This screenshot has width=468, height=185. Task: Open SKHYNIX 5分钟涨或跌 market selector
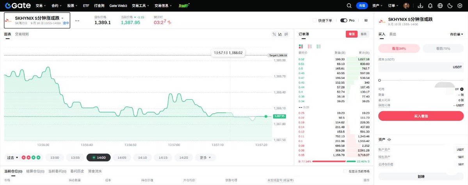tap(37, 20)
